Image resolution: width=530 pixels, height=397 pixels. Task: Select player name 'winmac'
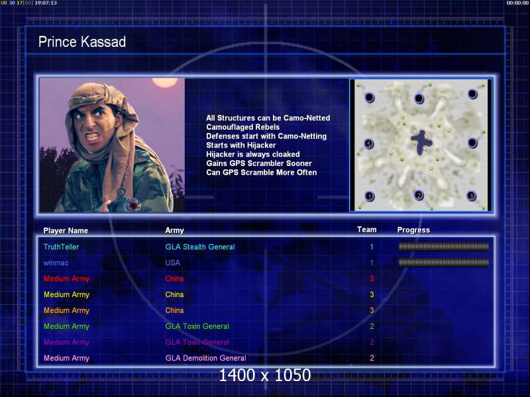[56, 263]
